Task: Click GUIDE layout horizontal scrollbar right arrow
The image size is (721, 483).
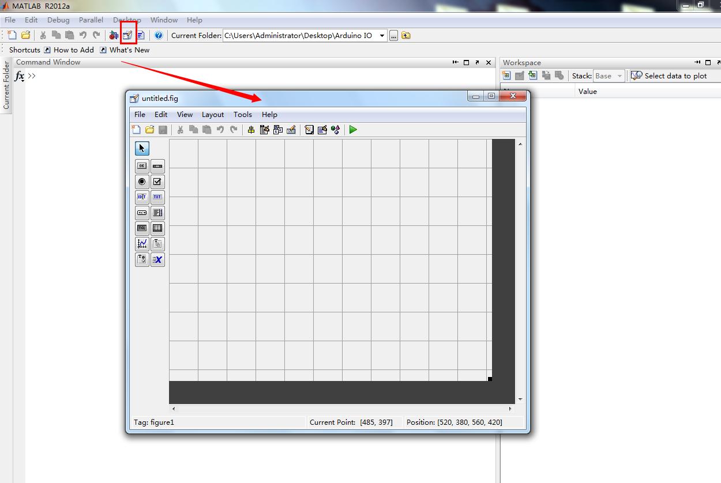Action: [x=510, y=409]
